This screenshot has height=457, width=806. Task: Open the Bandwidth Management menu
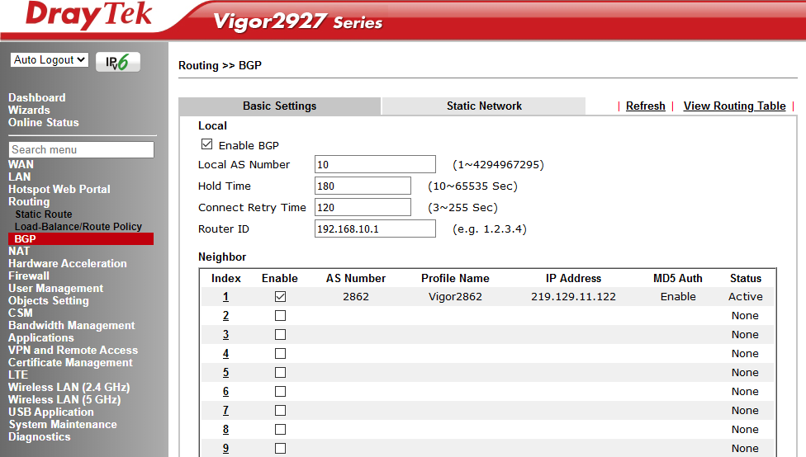pos(72,325)
